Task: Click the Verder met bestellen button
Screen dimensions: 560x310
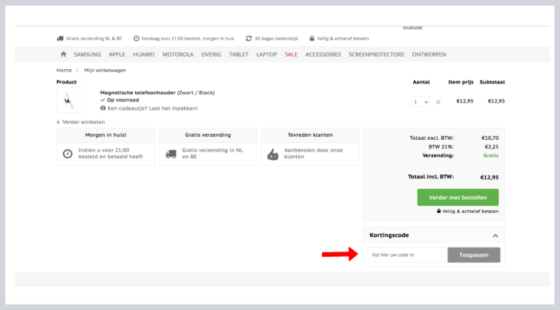Action: point(458,197)
